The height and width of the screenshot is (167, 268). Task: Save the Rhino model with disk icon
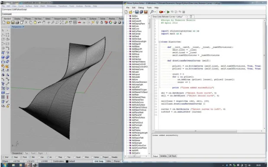click(13, 22)
